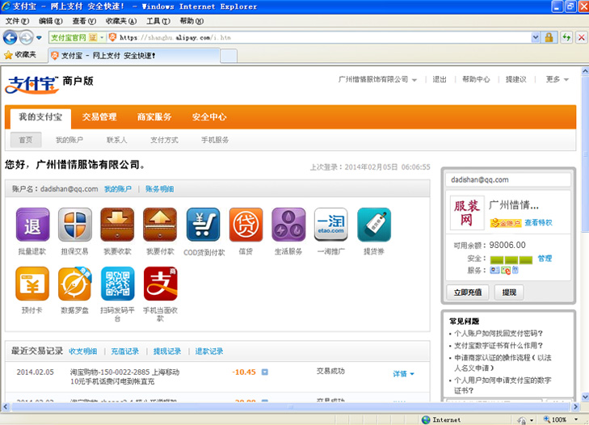
Task: Click the 提现 button
Action: click(x=509, y=292)
